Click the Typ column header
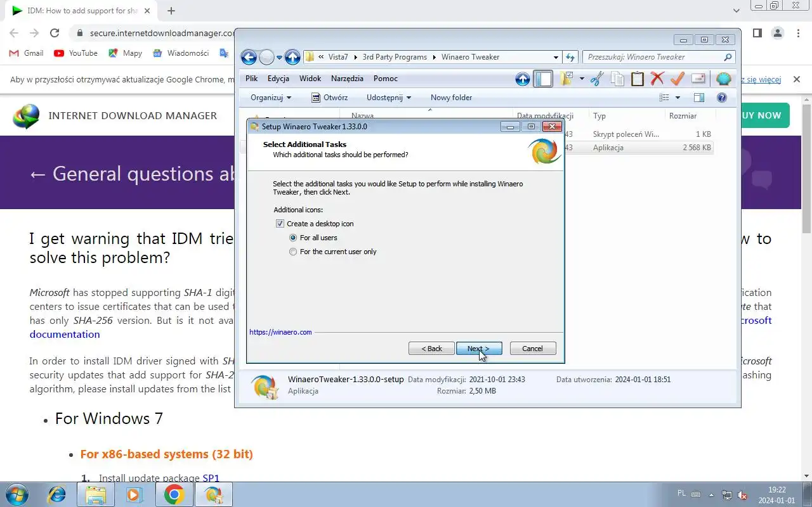The image size is (812, 507). pyautogui.click(x=599, y=116)
